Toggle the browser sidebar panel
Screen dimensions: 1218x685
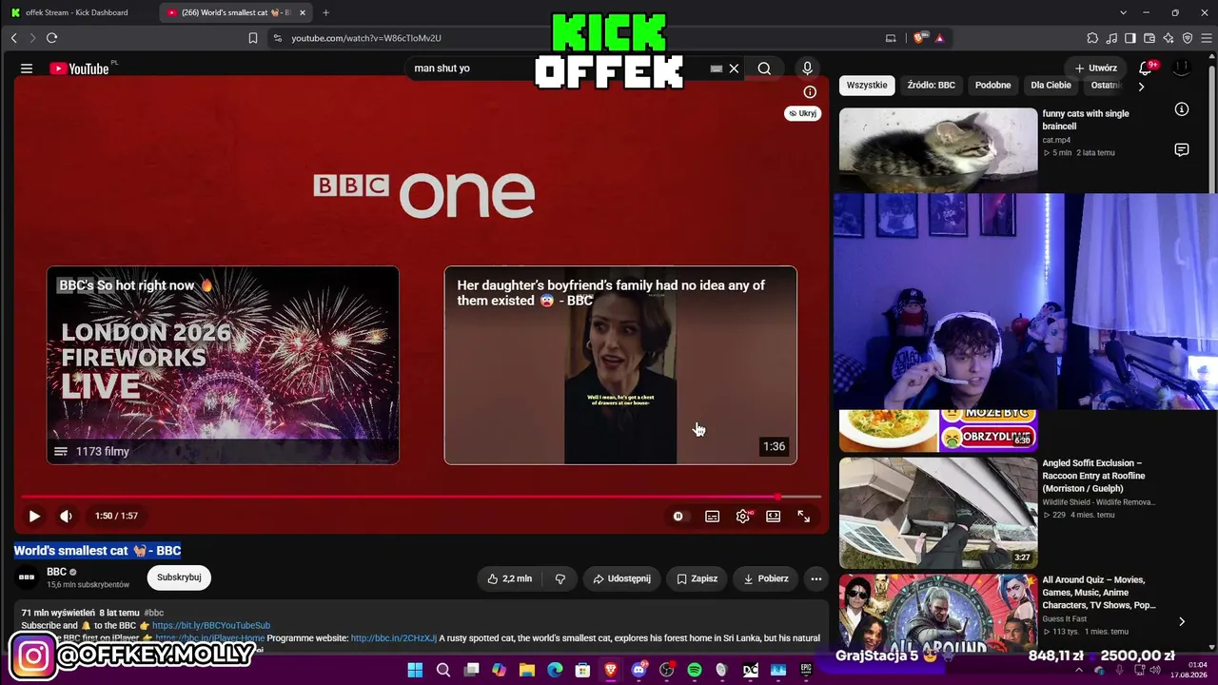click(x=1130, y=38)
